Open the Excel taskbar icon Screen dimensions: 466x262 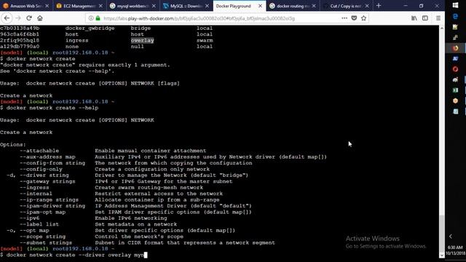[455, 90]
